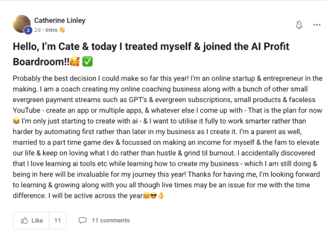Open the Catherine Linley author name link
Viewport: 333px width, 236px height.
(60, 20)
